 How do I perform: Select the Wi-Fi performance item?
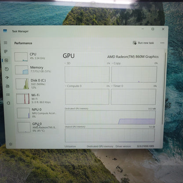point(37,99)
